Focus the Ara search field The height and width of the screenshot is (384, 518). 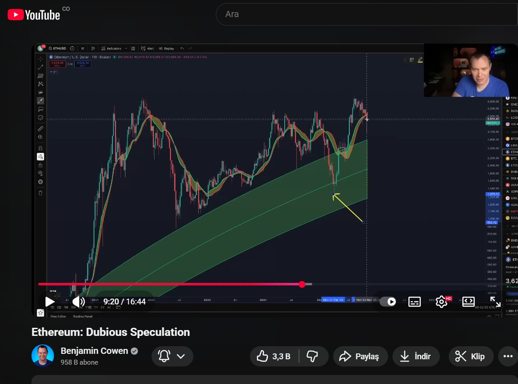pos(367,14)
